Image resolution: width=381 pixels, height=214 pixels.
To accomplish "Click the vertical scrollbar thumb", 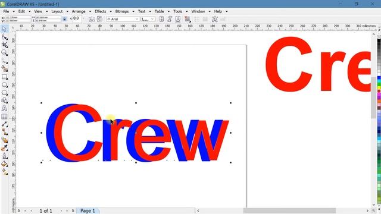I will point(374,97).
